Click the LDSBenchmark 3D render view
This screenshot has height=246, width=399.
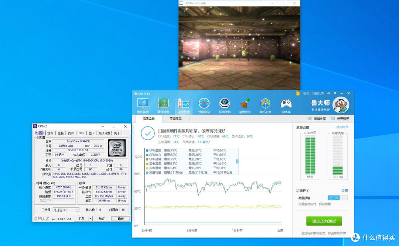pyautogui.click(x=239, y=48)
